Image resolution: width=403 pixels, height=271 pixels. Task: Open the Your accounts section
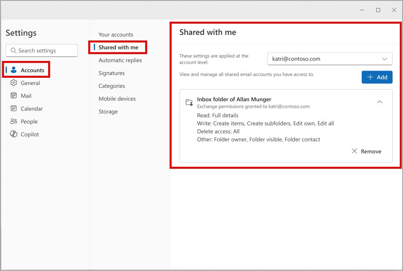pos(115,34)
